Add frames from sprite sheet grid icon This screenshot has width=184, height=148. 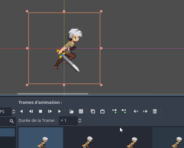tap(81, 111)
